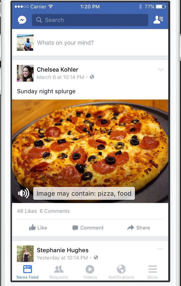Open Chelsea Kohler's profile name link
Viewport: 181px width, 286px height.
click(x=57, y=70)
